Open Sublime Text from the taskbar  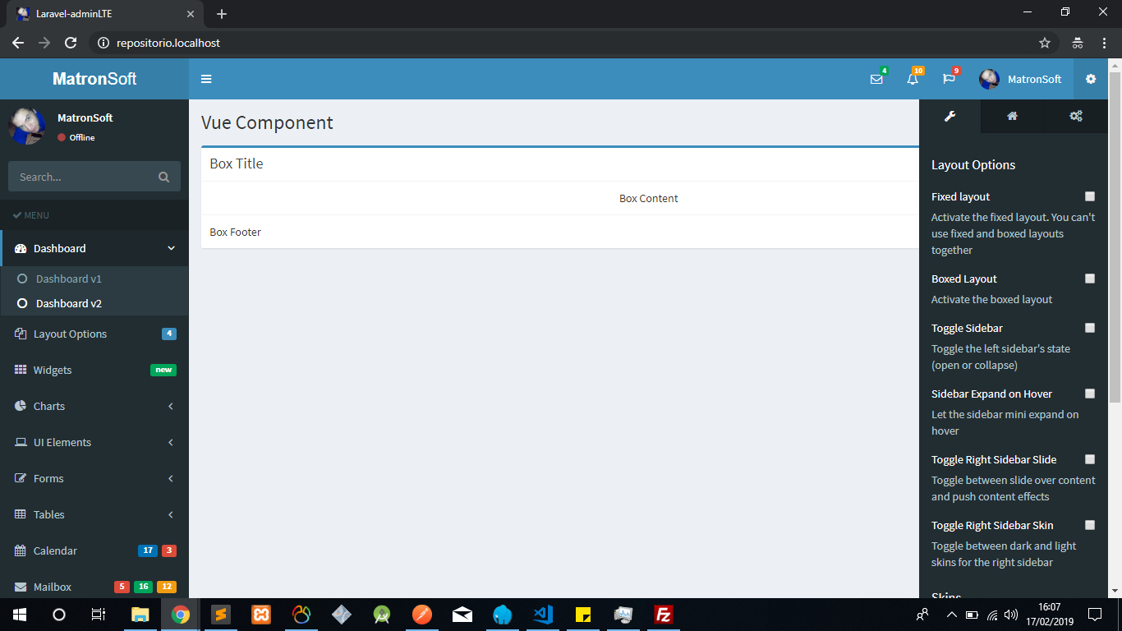coord(221,615)
